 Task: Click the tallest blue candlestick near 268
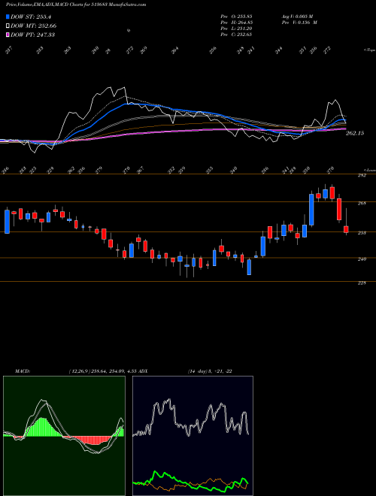(x=311, y=210)
